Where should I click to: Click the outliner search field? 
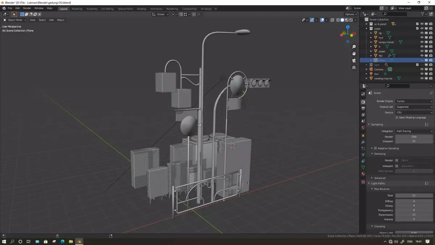(394, 14)
